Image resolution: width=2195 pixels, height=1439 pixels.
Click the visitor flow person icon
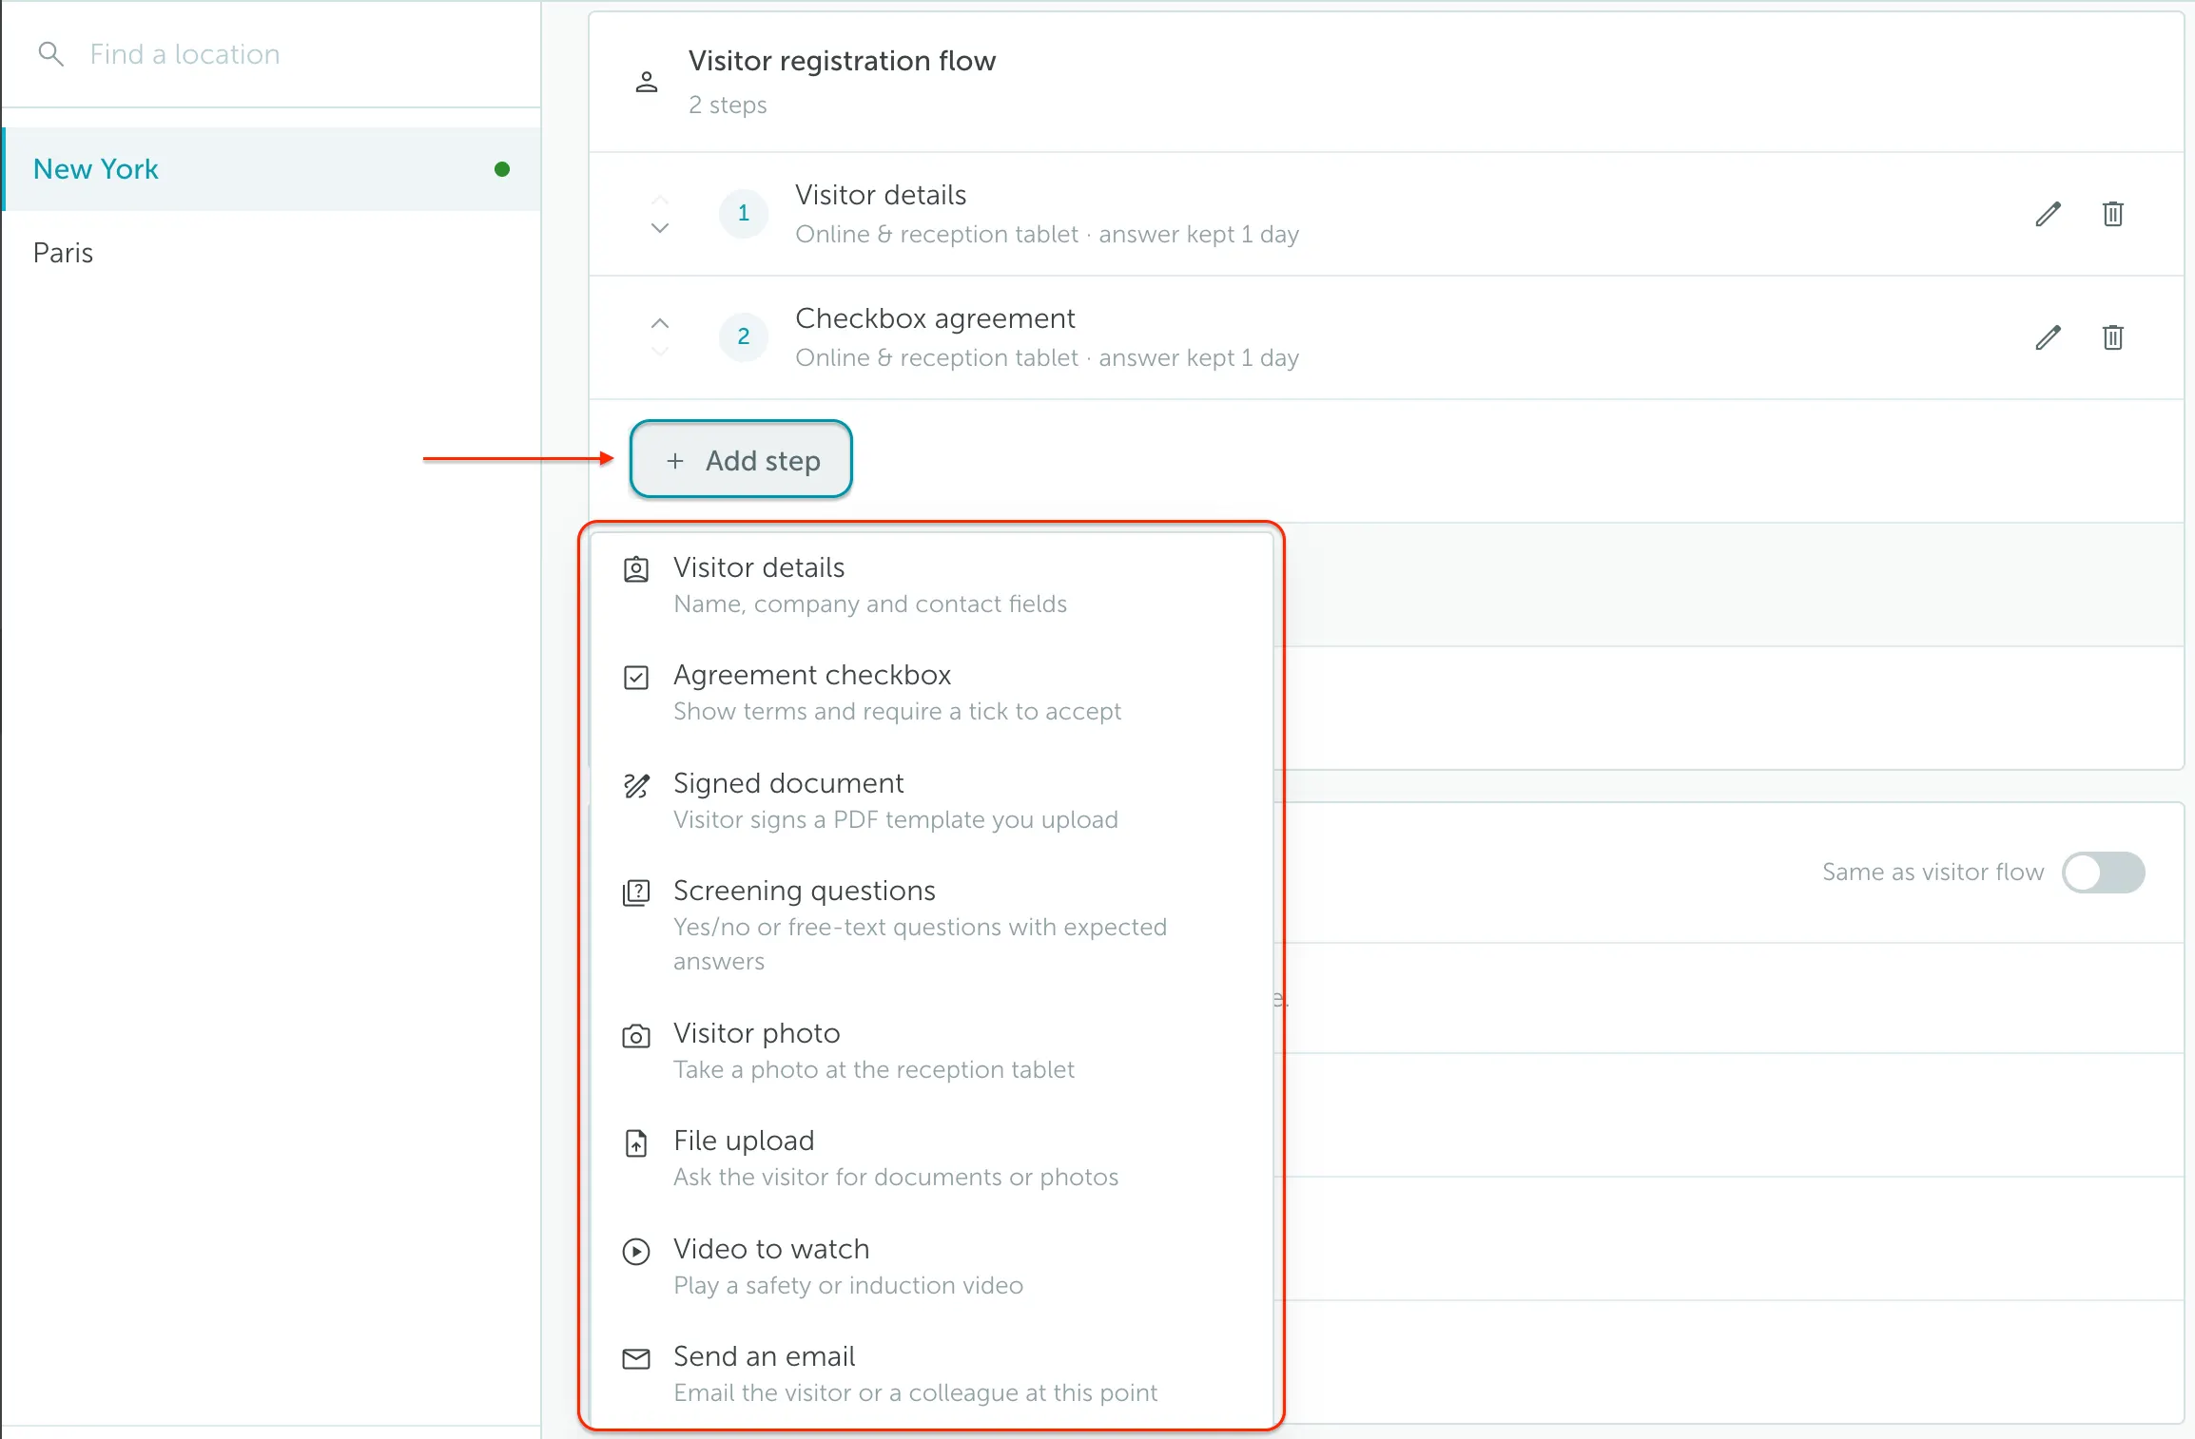pos(647,82)
